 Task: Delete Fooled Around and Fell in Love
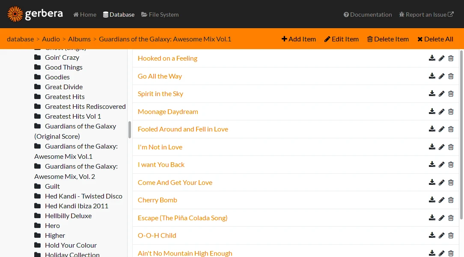coord(451,129)
